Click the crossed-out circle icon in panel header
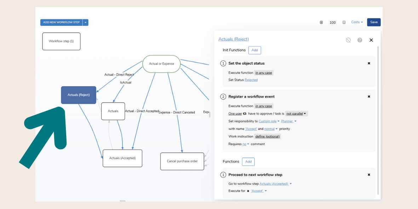The height and width of the screenshot is (209, 418). point(348,40)
